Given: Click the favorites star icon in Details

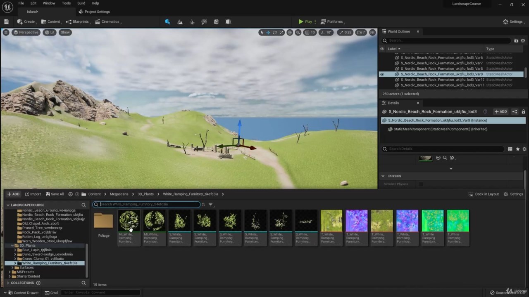Looking at the screenshot, I should pyautogui.click(x=517, y=149).
